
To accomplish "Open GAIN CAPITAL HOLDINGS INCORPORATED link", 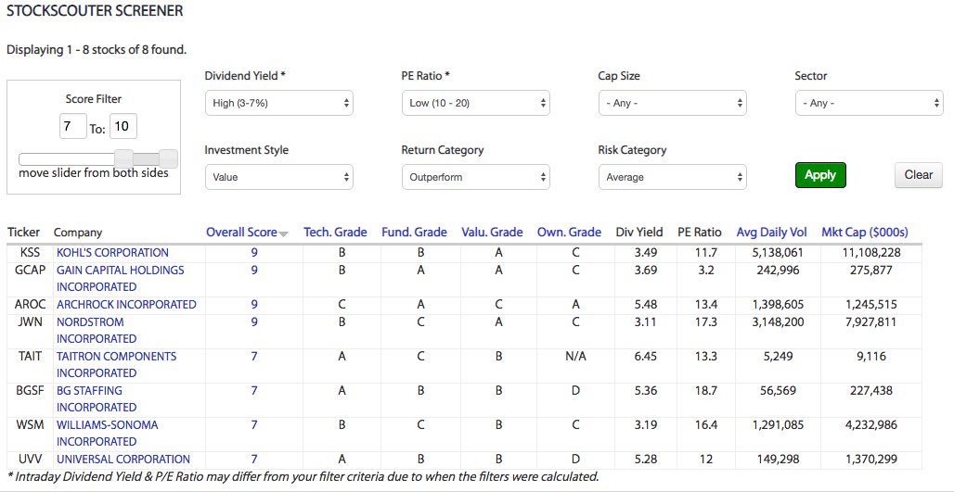I will click(121, 278).
